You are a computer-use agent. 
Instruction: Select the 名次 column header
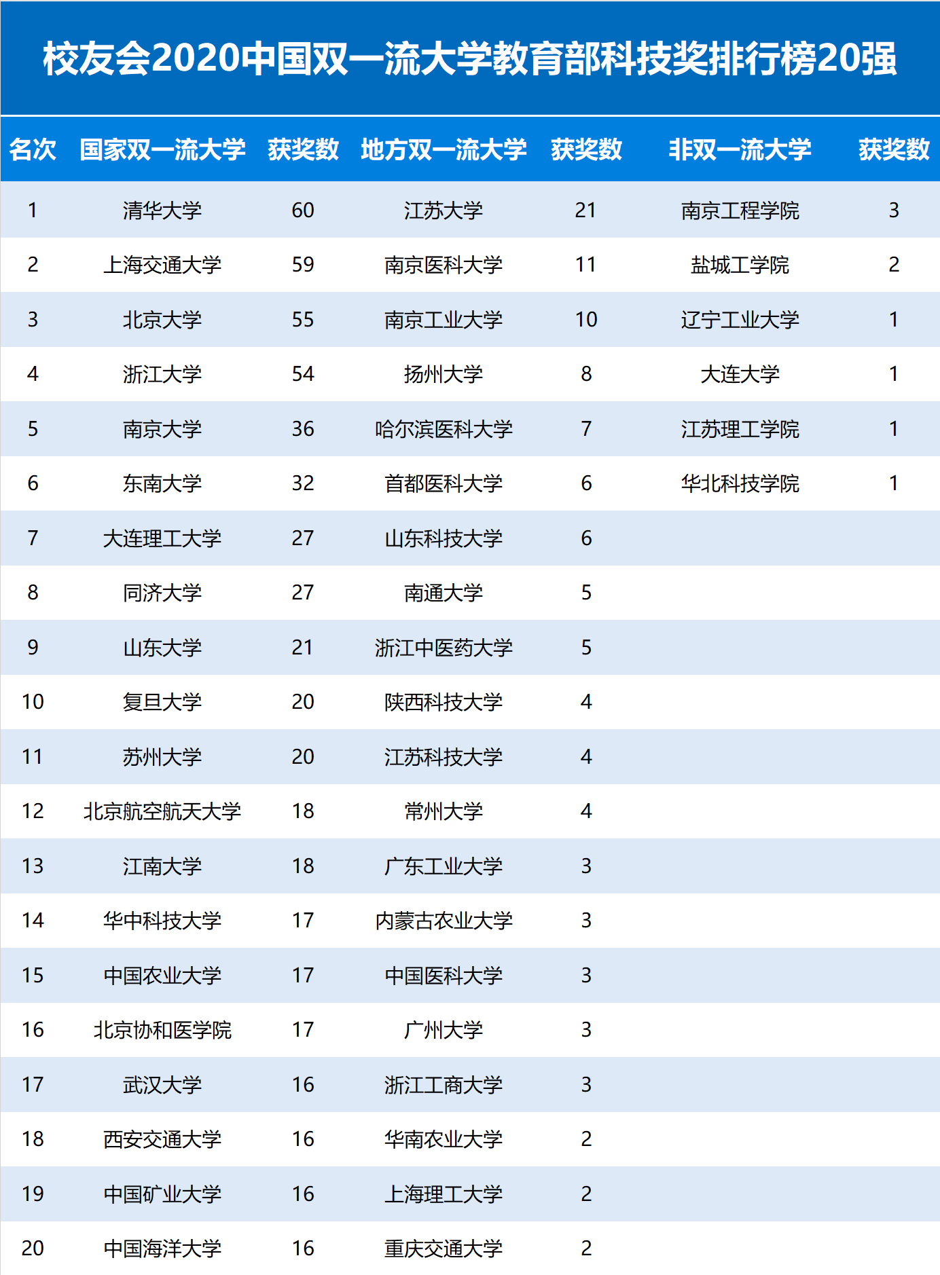point(33,149)
